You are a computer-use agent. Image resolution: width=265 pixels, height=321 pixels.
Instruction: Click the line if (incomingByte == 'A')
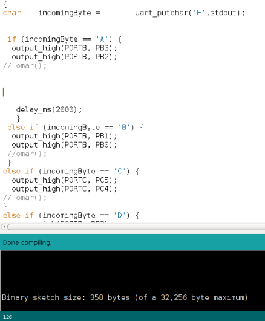[64, 39]
